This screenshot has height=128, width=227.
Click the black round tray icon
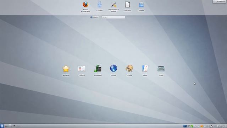click(x=211, y=126)
